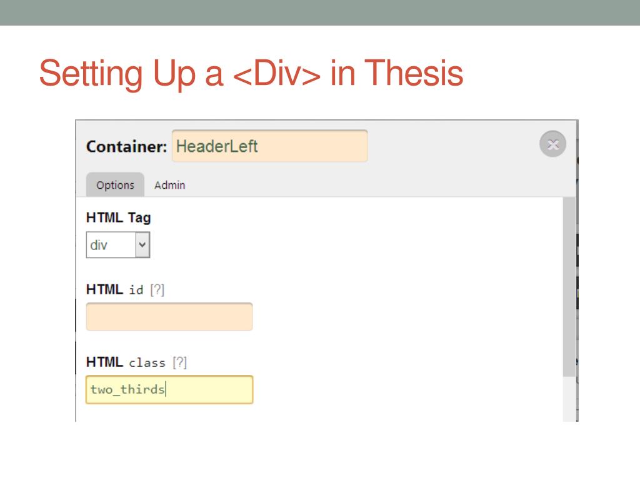Click the HTML id label text
Screen dimensions: 640x480
click(115, 290)
